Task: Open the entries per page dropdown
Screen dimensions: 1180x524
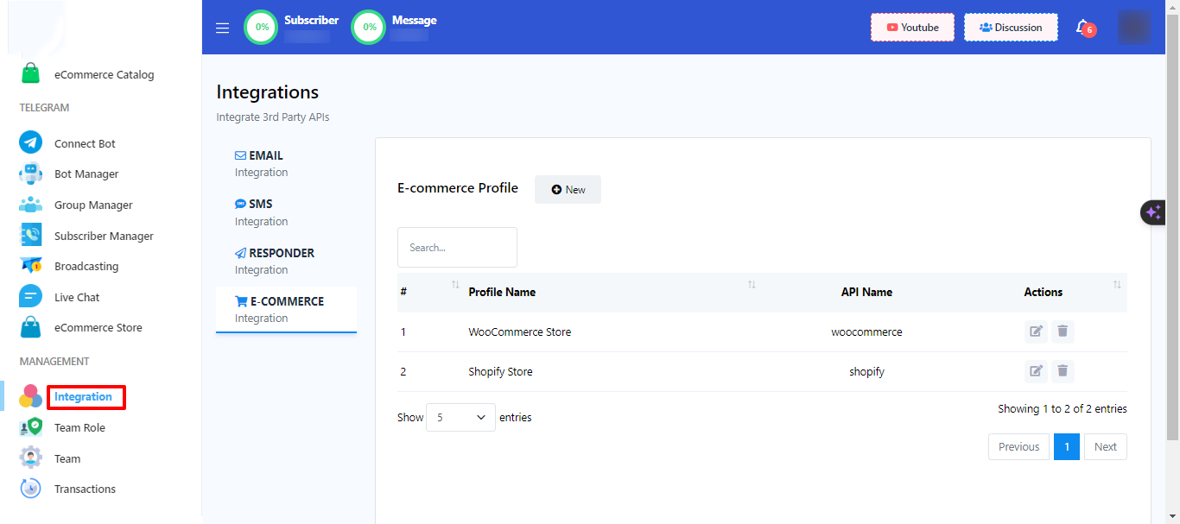Action: [460, 418]
